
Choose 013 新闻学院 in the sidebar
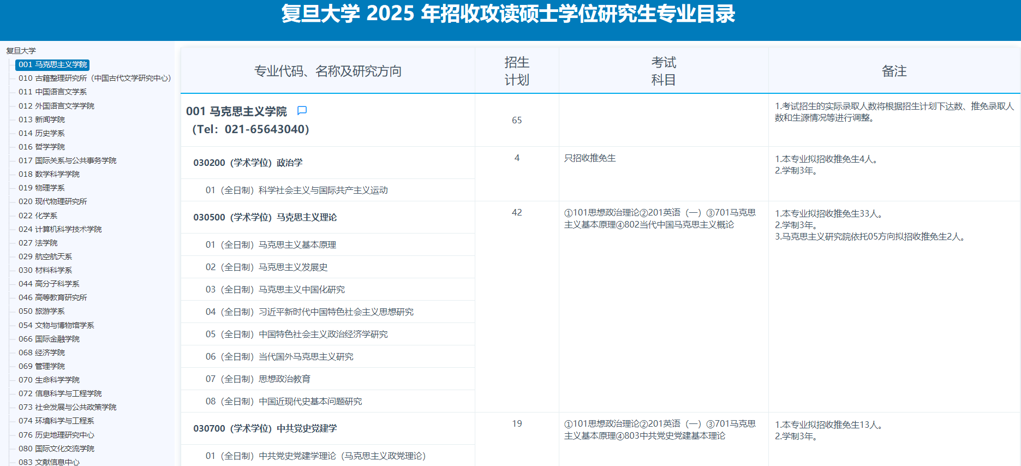tap(41, 120)
